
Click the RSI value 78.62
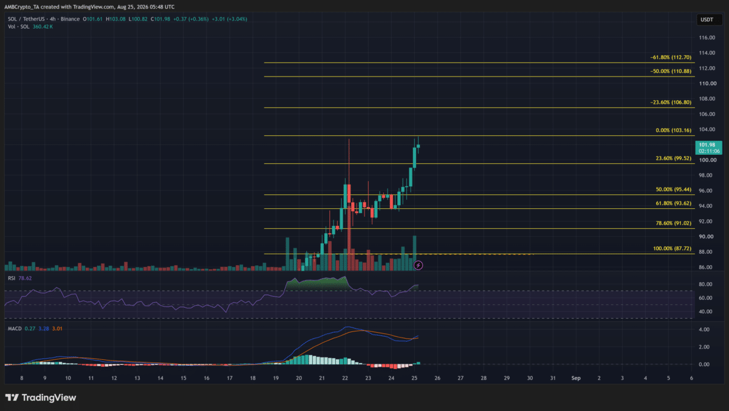[x=25, y=279]
